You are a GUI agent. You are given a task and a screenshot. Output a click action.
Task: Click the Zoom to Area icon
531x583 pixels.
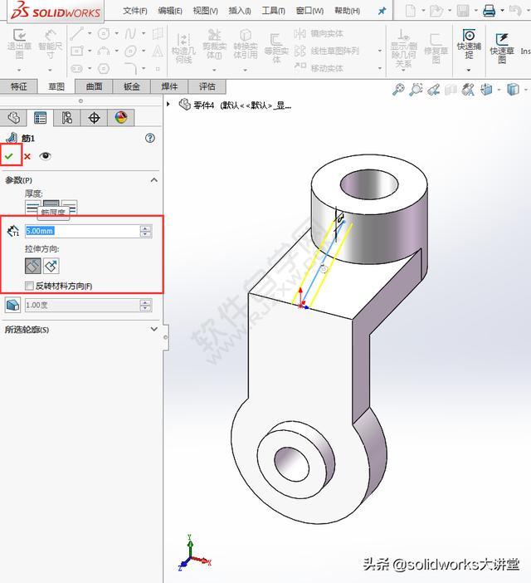click(x=416, y=90)
